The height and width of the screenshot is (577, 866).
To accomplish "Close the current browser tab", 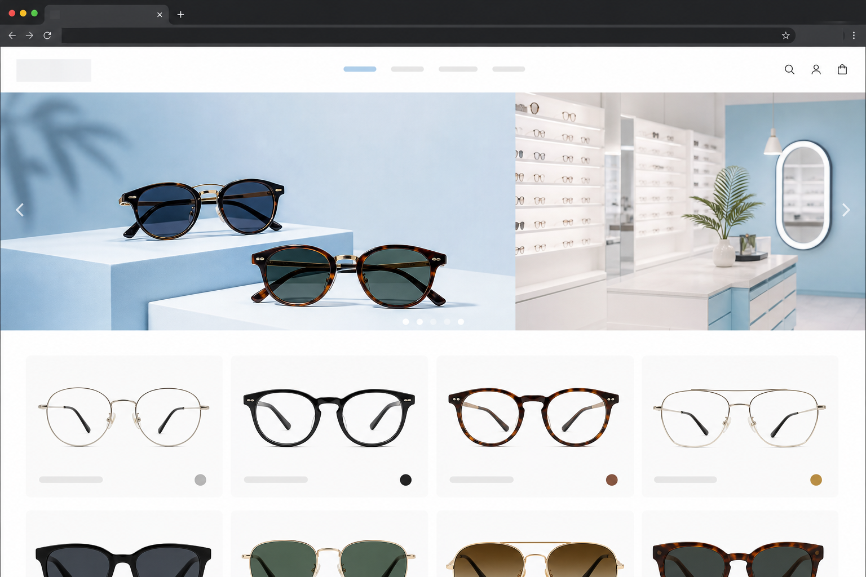I will coord(160,15).
